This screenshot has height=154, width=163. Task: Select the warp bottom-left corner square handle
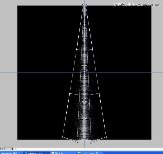tap(63, 137)
